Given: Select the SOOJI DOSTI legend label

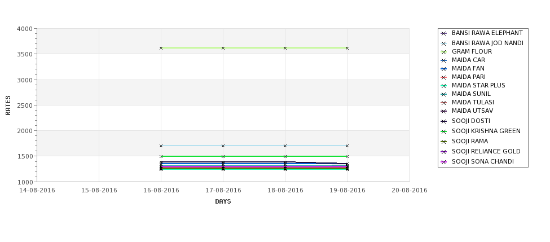Looking at the screenshot, I should tap(470, 121).
